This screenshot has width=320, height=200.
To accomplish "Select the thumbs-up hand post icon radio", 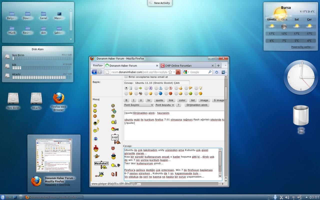I will pos(176,88).
